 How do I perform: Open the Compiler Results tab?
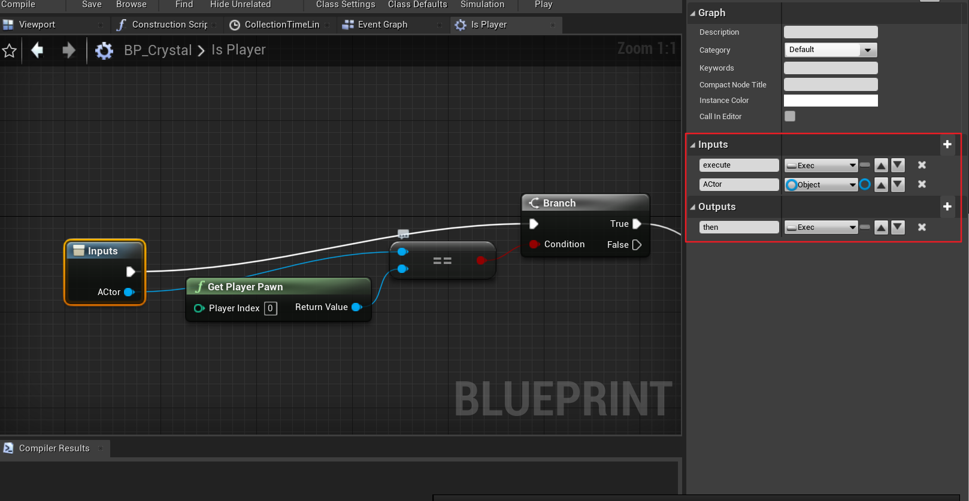point(54,448)
